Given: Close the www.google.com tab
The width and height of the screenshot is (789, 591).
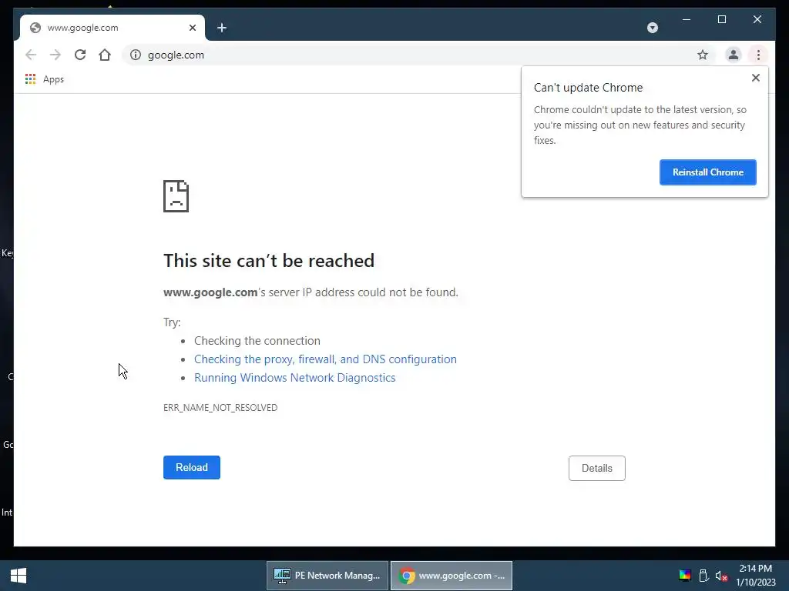Looking at the screenshot, I should point(192,28).
